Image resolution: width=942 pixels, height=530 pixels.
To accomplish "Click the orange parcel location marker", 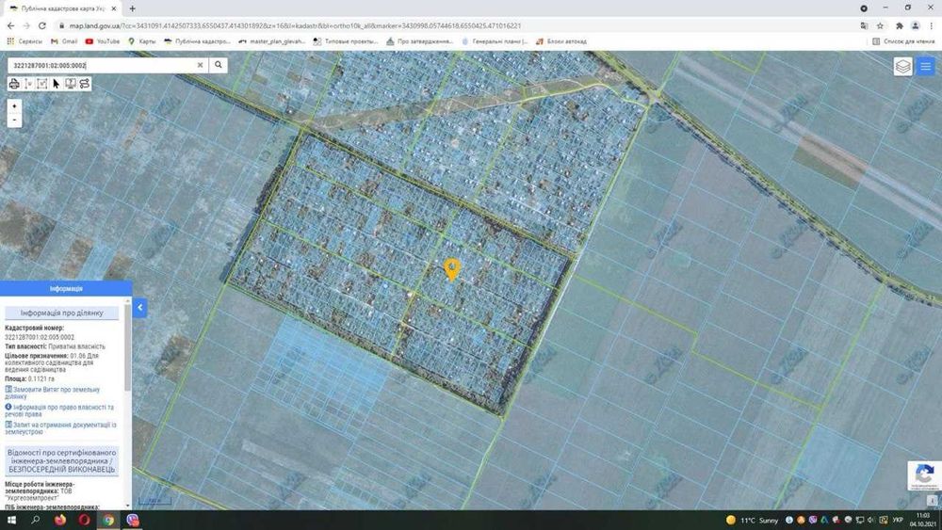I will point(452,269).
